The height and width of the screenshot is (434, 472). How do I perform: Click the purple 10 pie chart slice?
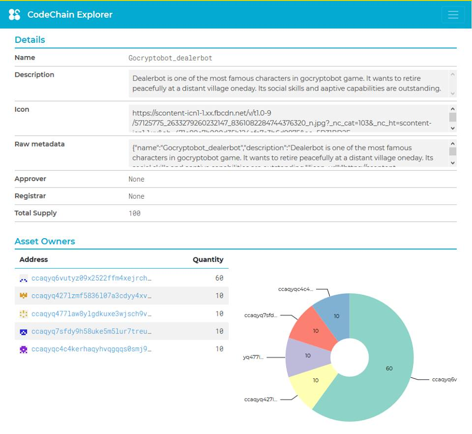[x=308, y=356]
